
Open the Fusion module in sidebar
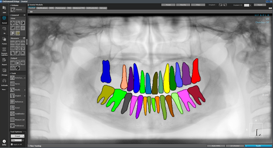tap(4, 41)
